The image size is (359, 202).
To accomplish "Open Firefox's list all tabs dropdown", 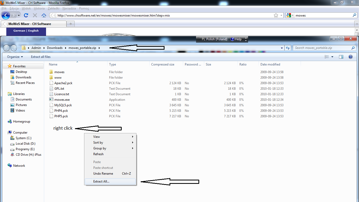I will tap(357, 24).
